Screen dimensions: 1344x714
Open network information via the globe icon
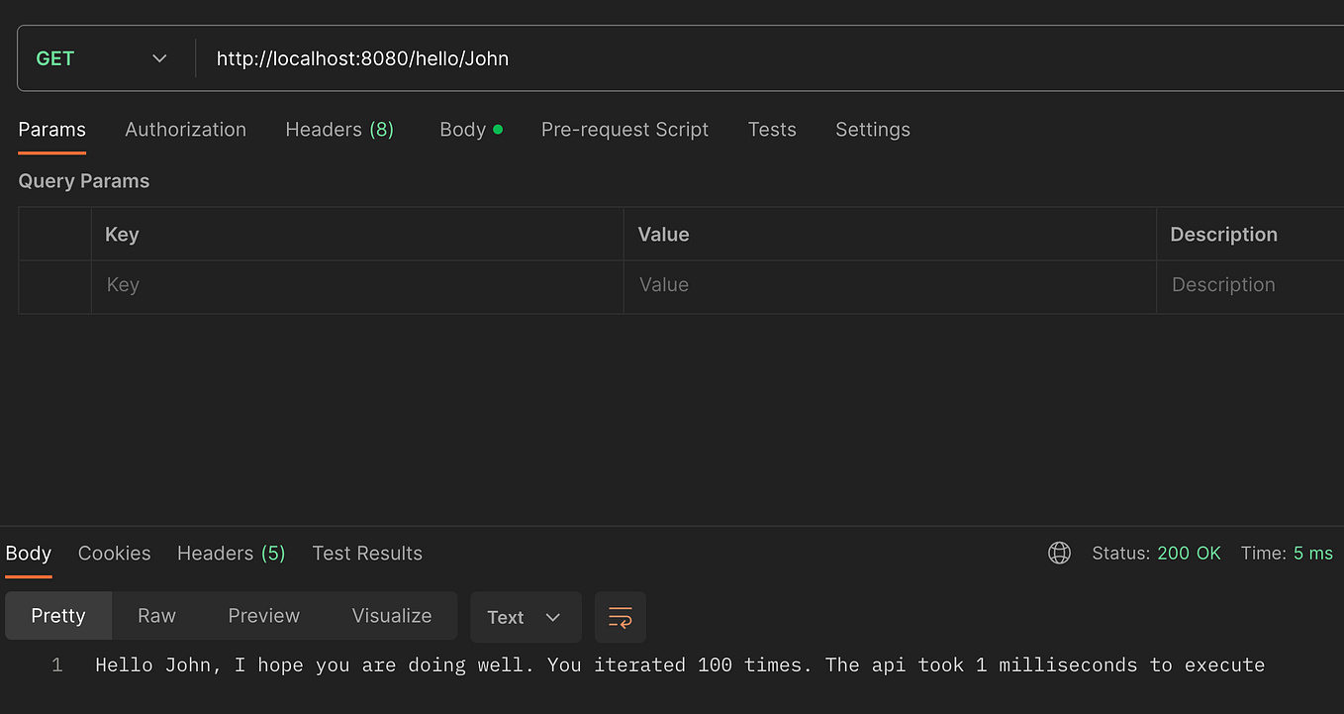click(x=1059, y=553)
